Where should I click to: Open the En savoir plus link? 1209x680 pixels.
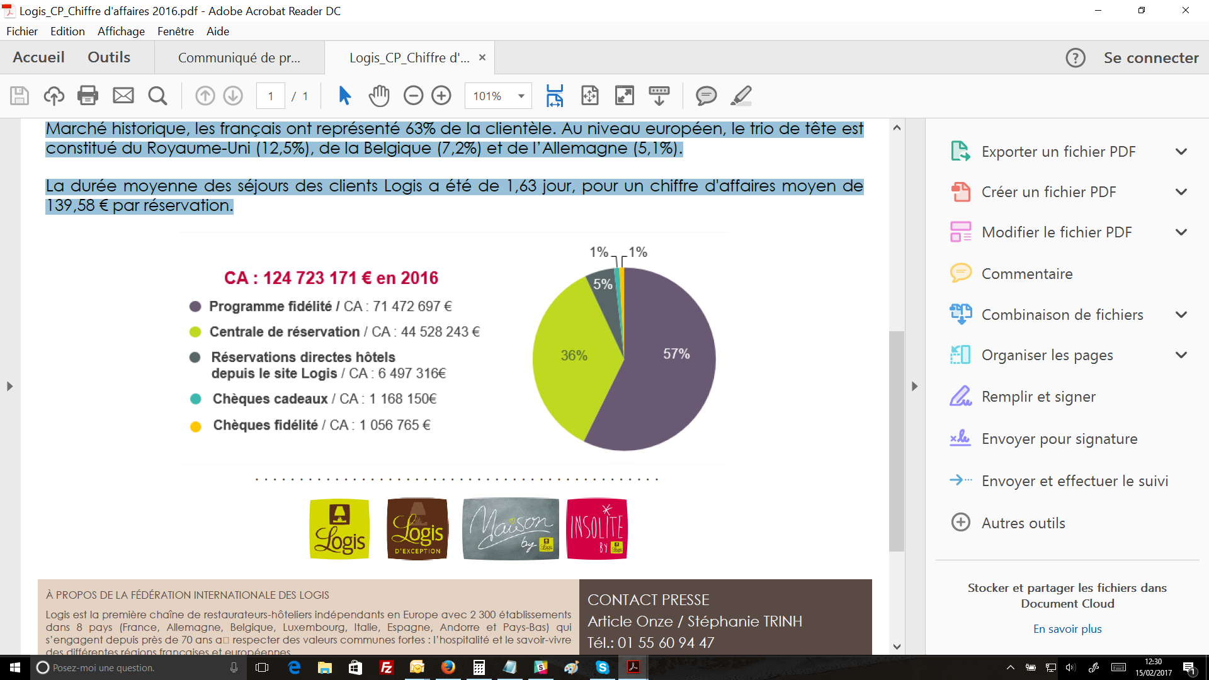pyautogui.click(x=1067, y=629)
